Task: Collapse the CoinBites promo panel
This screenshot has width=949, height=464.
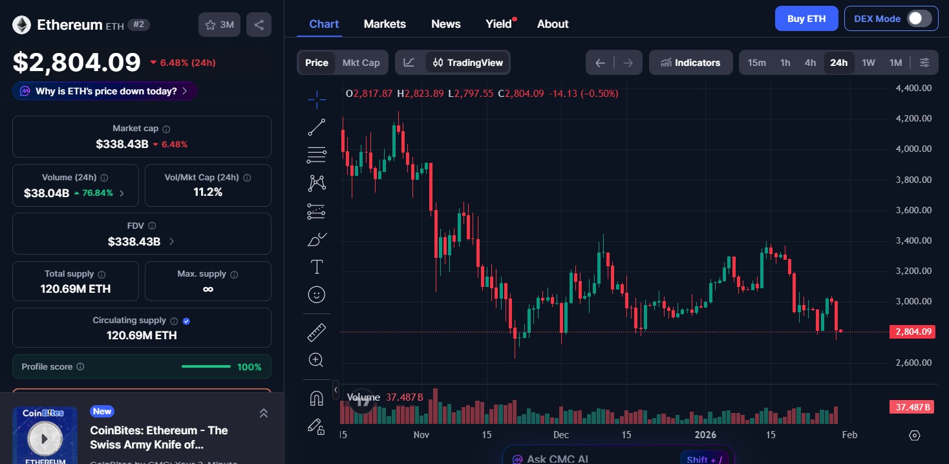Action: [264, 412]
